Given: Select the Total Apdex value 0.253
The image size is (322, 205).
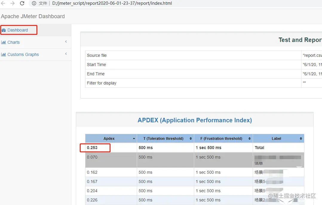Looking at the screenshot, I should point(92,148).
